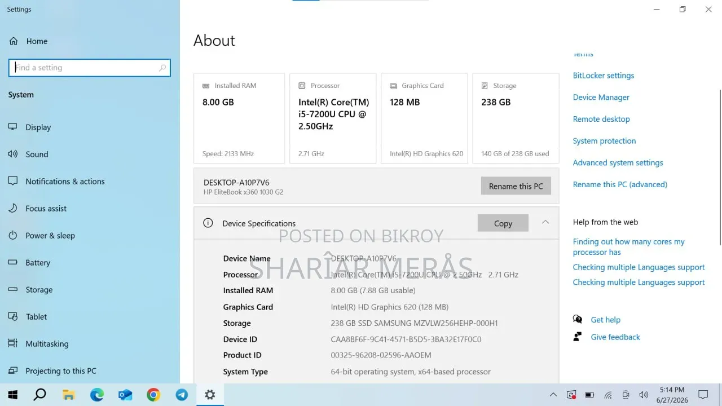Click Rename this PC (advanced) link
Image resolution: width=722 pixels, height=406 pixels.
(620, 184)
